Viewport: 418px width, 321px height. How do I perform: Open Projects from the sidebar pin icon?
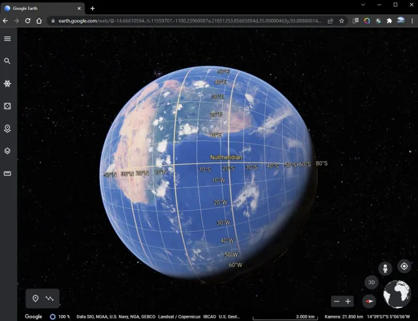tap(8, 129)
